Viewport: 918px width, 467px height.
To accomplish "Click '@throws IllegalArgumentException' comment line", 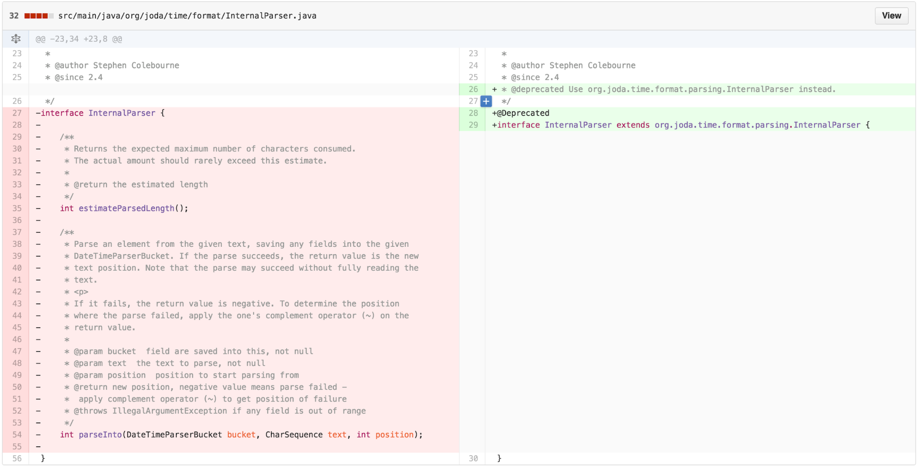I will 244,411.
